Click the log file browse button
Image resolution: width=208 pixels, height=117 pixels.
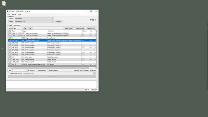click(x=95, y=73)
